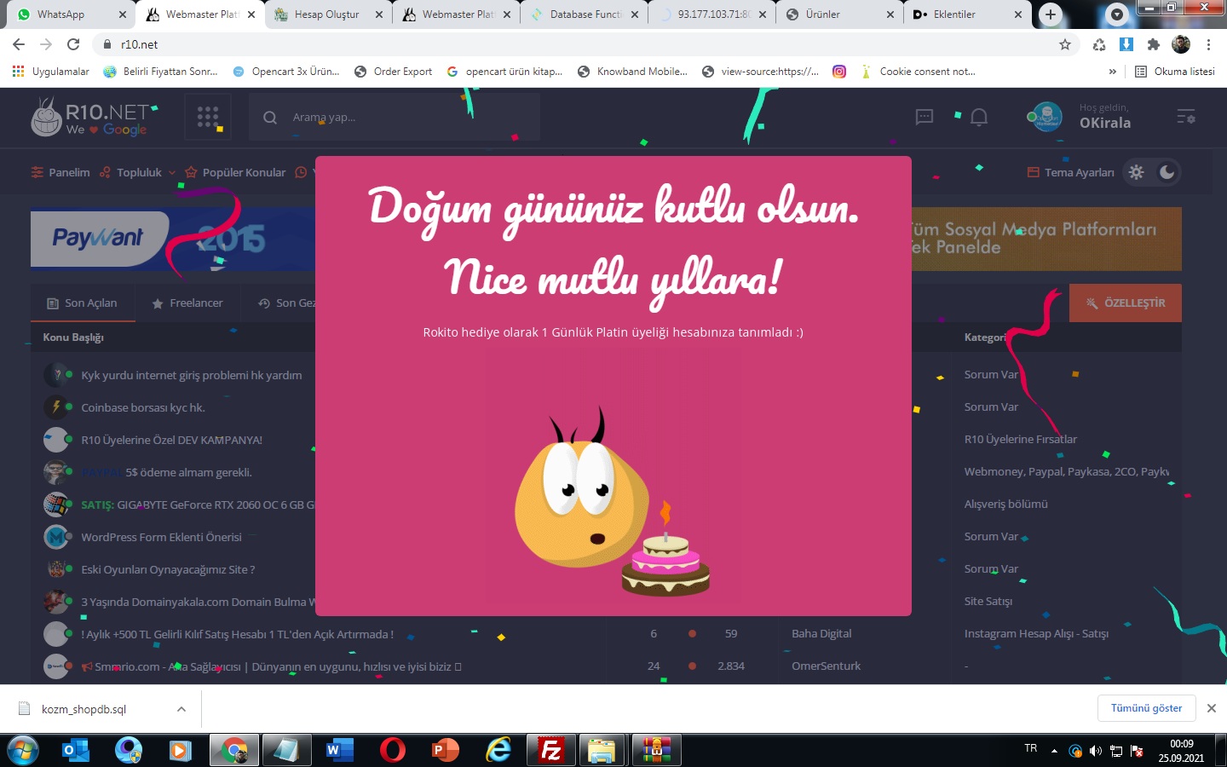Image resolution: width=1227 pixels, height=767 pixels.
Task: Expand kozm_shopdb.sql download options arrow
Action: pos(181,709)
